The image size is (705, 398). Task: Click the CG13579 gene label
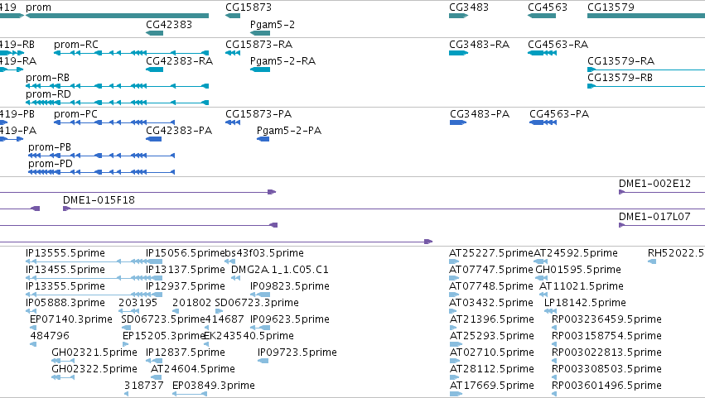pos(611,7)
